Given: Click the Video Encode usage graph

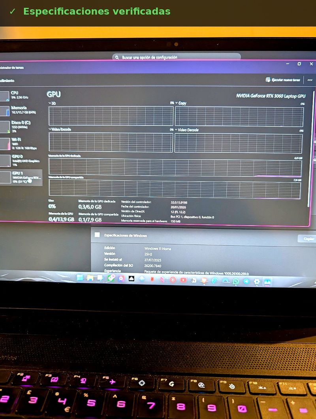Looking at the screenshot, I should tap(111, 142).
